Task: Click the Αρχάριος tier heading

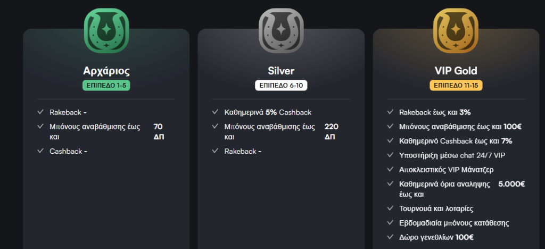Action: coord(106,71)
